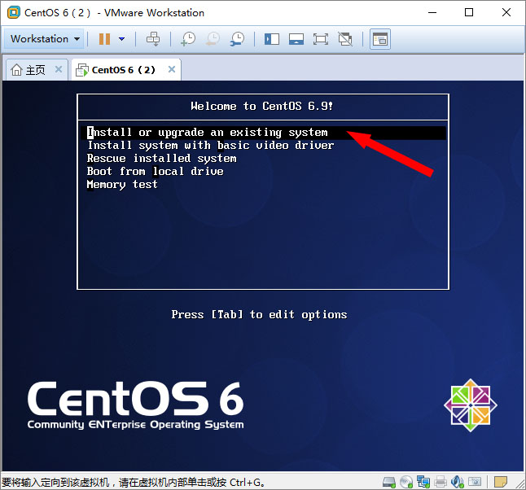The image size is (526, 490).
Task: Click the orange pause VM button
Action: pyautogui.click(x=104, y=38)
